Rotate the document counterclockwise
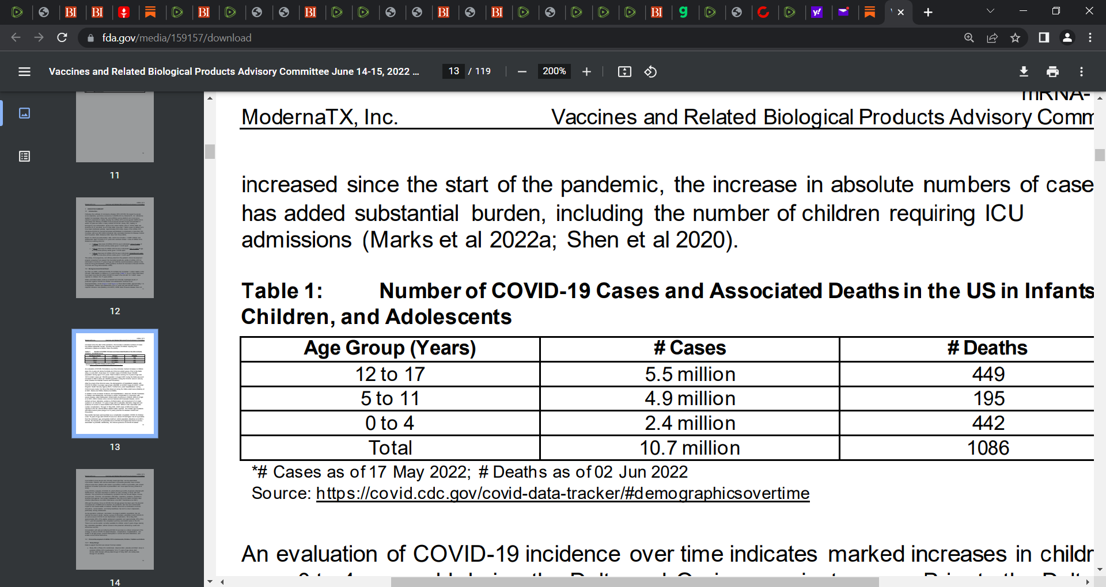This screenshot has width=1106, height=587. point(650,71)
